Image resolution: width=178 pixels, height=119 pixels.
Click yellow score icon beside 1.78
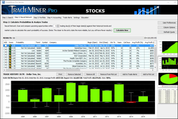[10, 61]
